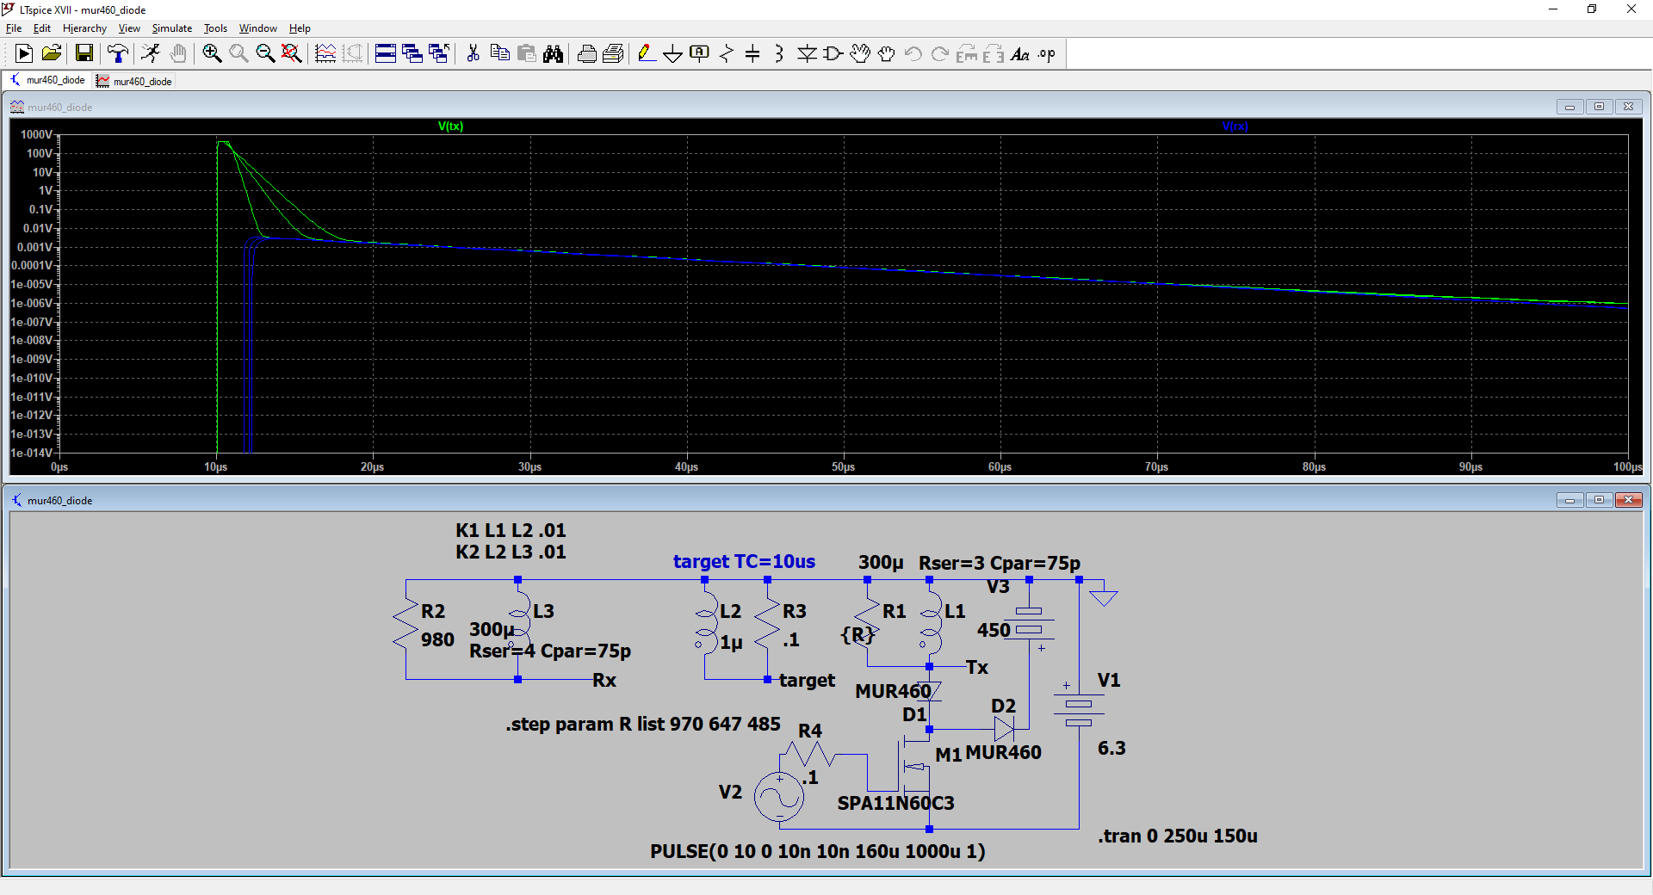Click the Zoom In magnifier icon
This screenshot has height=895, width=1653.
point(212,53)
